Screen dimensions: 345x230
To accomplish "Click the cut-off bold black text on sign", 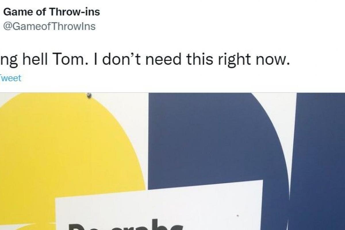I will [x=125, y=225].
